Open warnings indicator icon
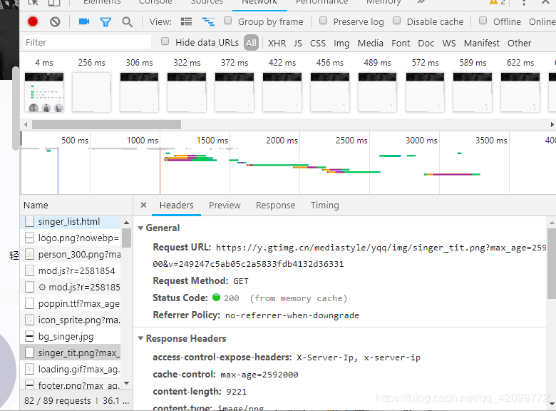 493,1
